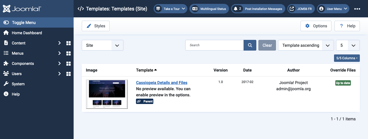Click date value 2017-02
Screen dimensions: 368x139
click(247, 82)
